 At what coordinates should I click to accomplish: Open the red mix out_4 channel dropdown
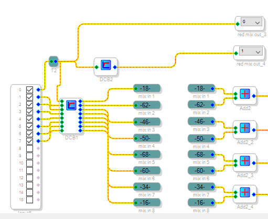tap(251, 51)
